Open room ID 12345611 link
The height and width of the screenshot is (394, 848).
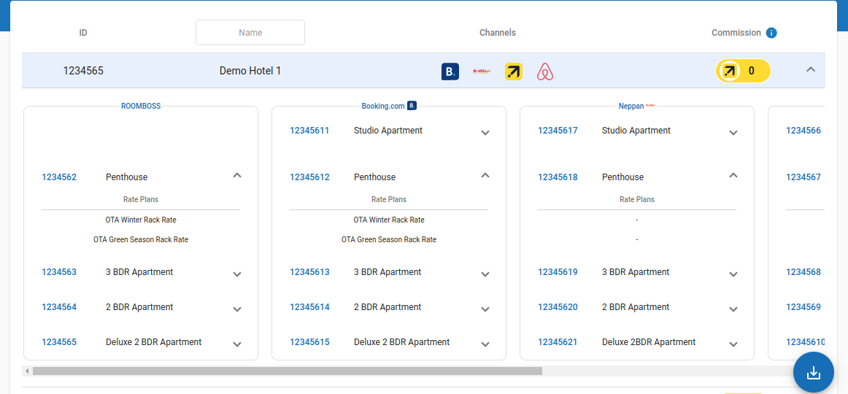tap(309, 131)
